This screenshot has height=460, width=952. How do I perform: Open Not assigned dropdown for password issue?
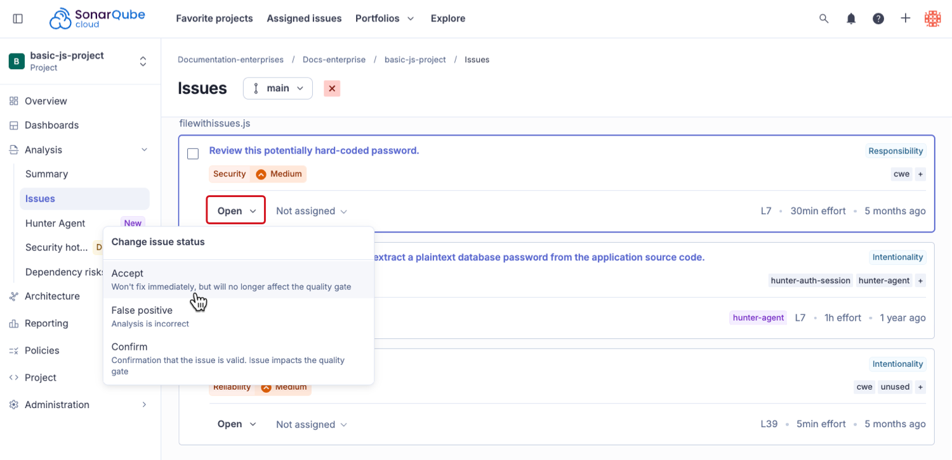312,211
